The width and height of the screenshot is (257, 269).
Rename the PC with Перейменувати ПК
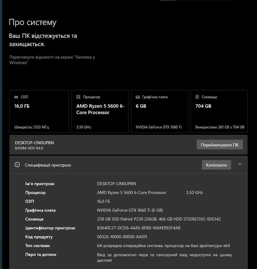[x=220, y=145]
